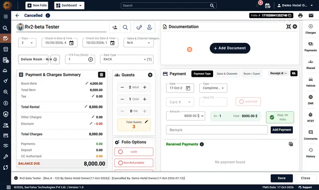Click the Remark input field
The image size is (319, 190).
tap(217, 130)
